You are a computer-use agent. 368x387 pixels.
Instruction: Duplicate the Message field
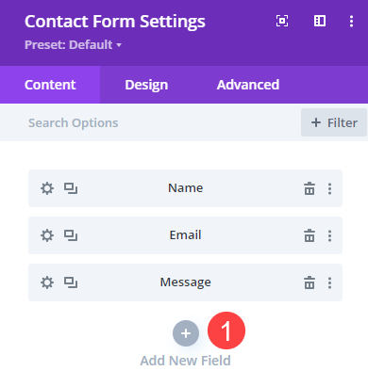[71, 282]
